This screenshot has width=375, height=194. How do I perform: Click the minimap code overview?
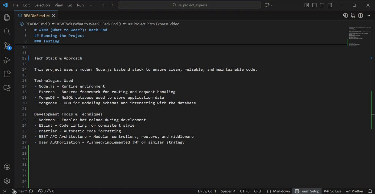click(359, 36)
